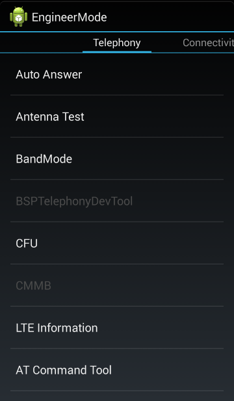Switch to the Telephony tab
Viewport: 234px width, 401px height.
pos(117,43)
